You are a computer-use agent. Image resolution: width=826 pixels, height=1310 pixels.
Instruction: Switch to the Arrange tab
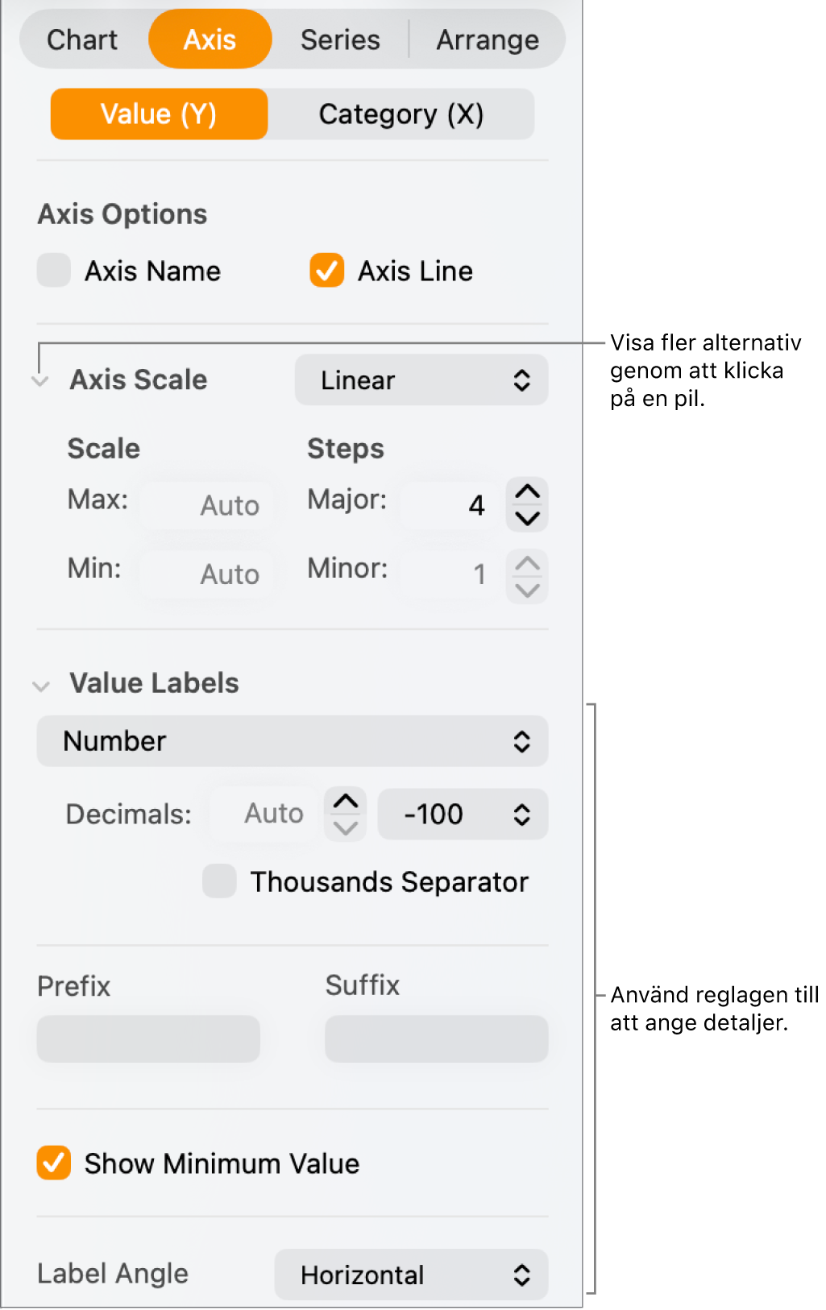pyautogui.click(x=488, y=39)
